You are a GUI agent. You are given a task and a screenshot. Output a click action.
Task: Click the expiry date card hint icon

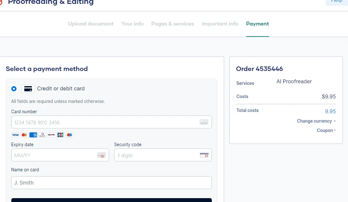[102, 155]
